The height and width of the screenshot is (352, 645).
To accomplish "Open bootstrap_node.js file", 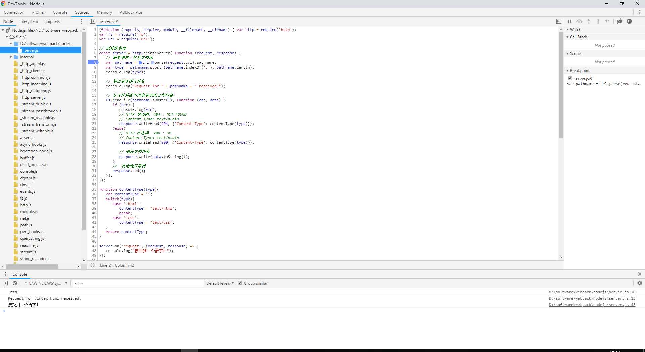I will (x=36, y=151).
